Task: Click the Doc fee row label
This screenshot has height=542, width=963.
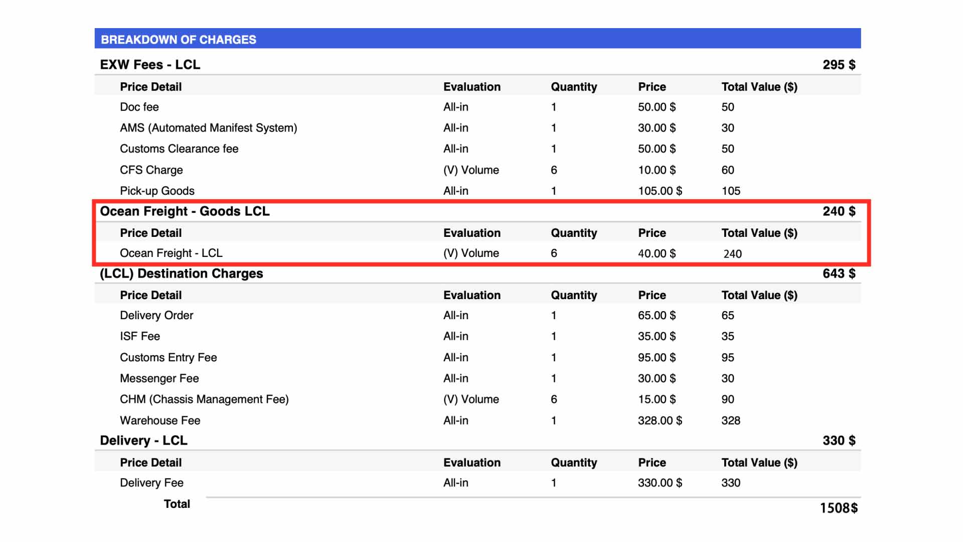Action: [139, 107]
